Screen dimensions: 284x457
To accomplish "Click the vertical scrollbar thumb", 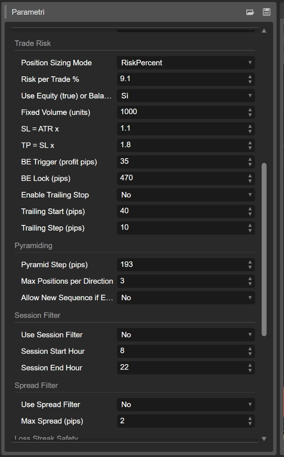I will [x=264, y=249].
